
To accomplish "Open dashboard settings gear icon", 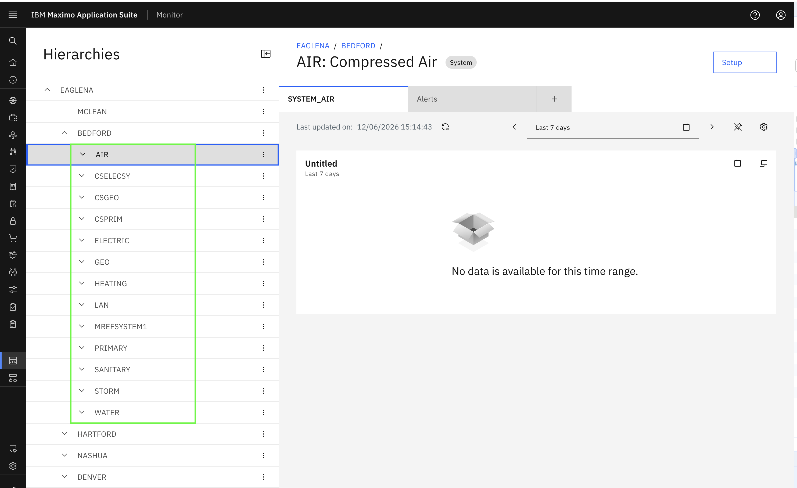I will pos(763,127).
